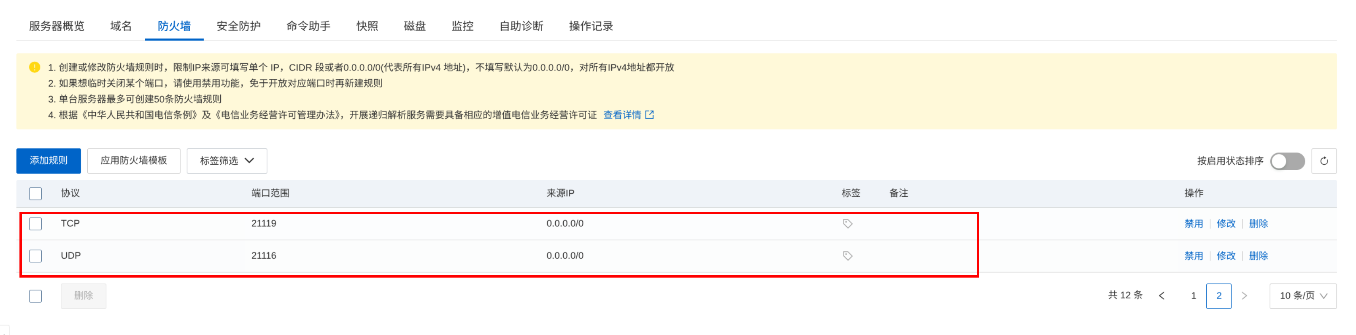The height and width of the screenshot is (335, 1356).
Task: Click the tag icon in the UDP 21116 row
Action: [847, 256]
